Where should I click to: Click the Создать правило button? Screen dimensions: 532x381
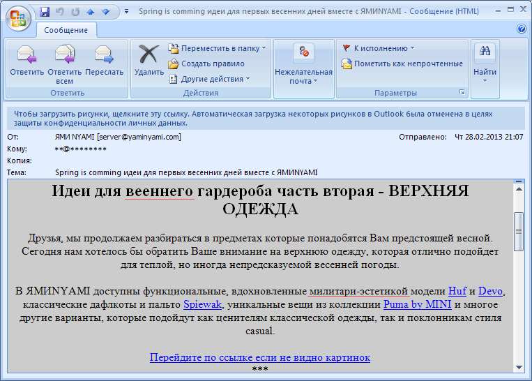pos(207,63)
